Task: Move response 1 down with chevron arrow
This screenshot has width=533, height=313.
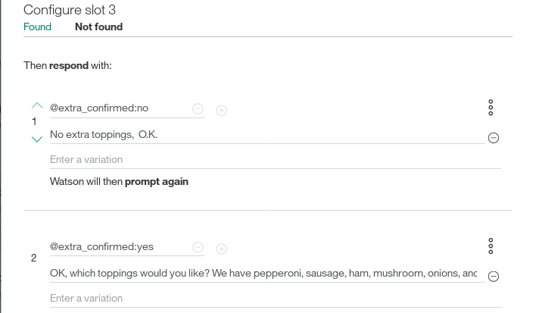Action: pos(36,139)
